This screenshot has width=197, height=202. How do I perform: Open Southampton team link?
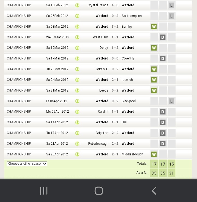[132, 16]
